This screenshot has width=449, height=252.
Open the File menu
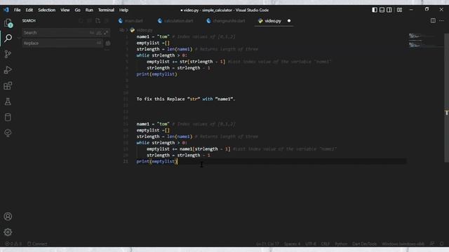coord(17,10)
